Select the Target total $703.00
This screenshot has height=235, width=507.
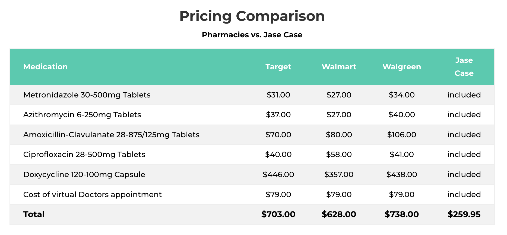coord(278,214)
